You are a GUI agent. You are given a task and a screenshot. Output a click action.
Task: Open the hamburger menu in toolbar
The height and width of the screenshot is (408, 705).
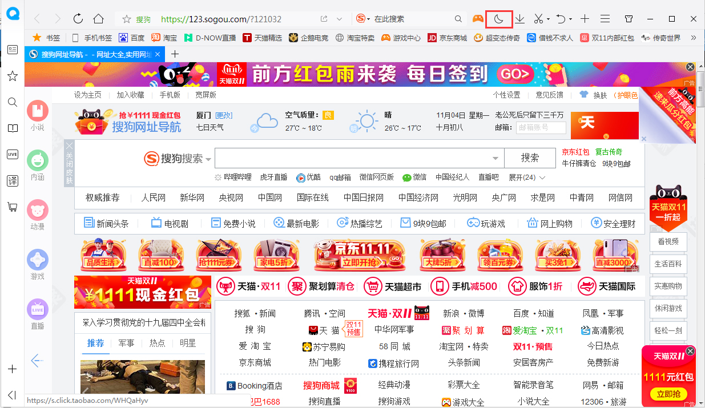[x=605, y=18]
